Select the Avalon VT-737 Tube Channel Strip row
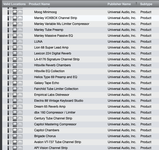This screenshot has width=159, height=150. coord(81,142)
